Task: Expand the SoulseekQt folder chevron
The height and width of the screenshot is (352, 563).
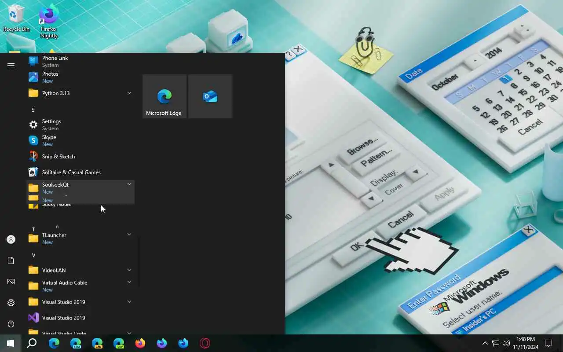Action: coord(129,184)
